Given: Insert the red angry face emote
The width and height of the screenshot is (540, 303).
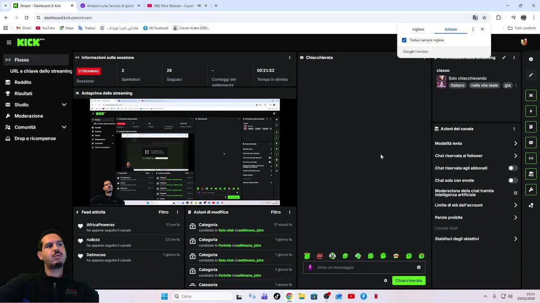Looking at the screenshot, I should [320, 256].
